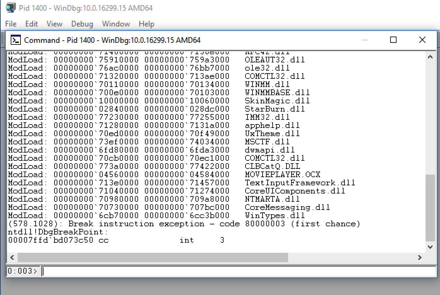Click the address 00007ffd`bd073c50
Viewport: 440px width, 295px height.
[x=50, y=240]
